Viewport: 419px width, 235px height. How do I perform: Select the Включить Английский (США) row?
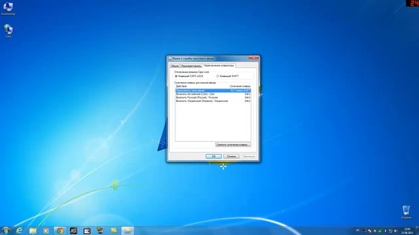pos(213,94)
